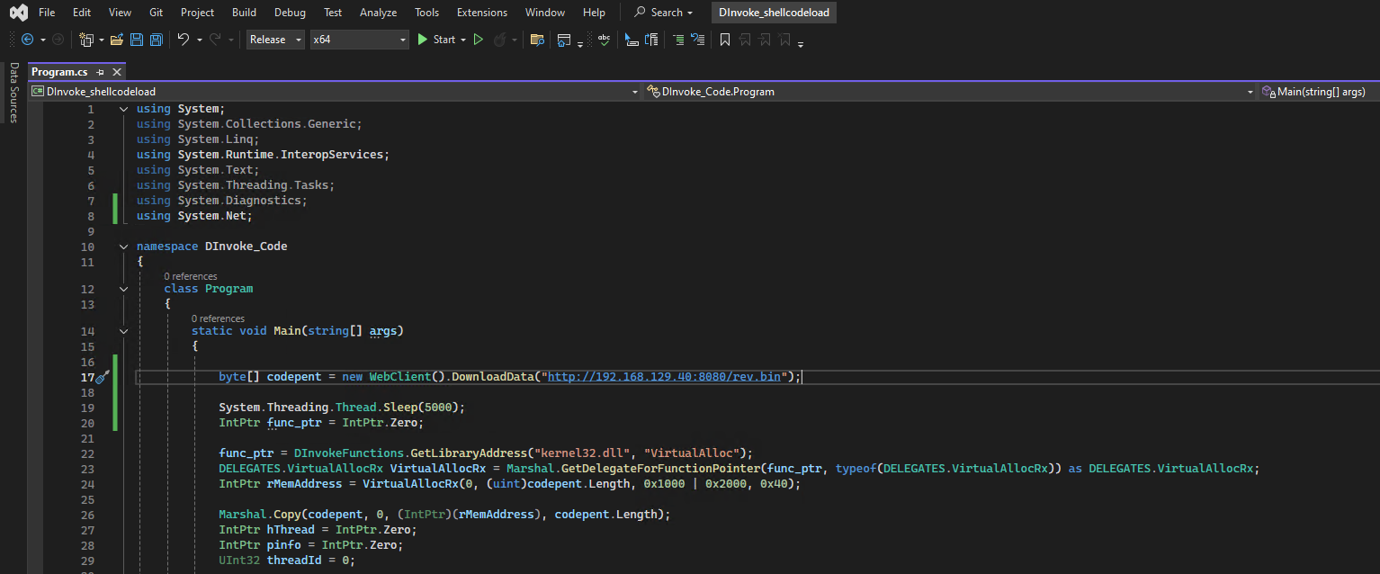Click the "kernel32.dll" string literal

click(x=581, y=453)
